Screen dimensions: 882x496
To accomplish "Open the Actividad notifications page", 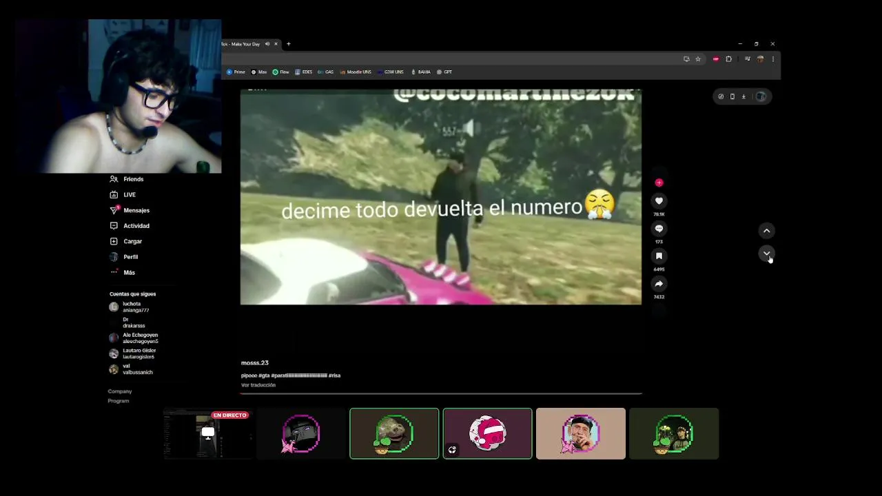I will (x=130, y=226).
